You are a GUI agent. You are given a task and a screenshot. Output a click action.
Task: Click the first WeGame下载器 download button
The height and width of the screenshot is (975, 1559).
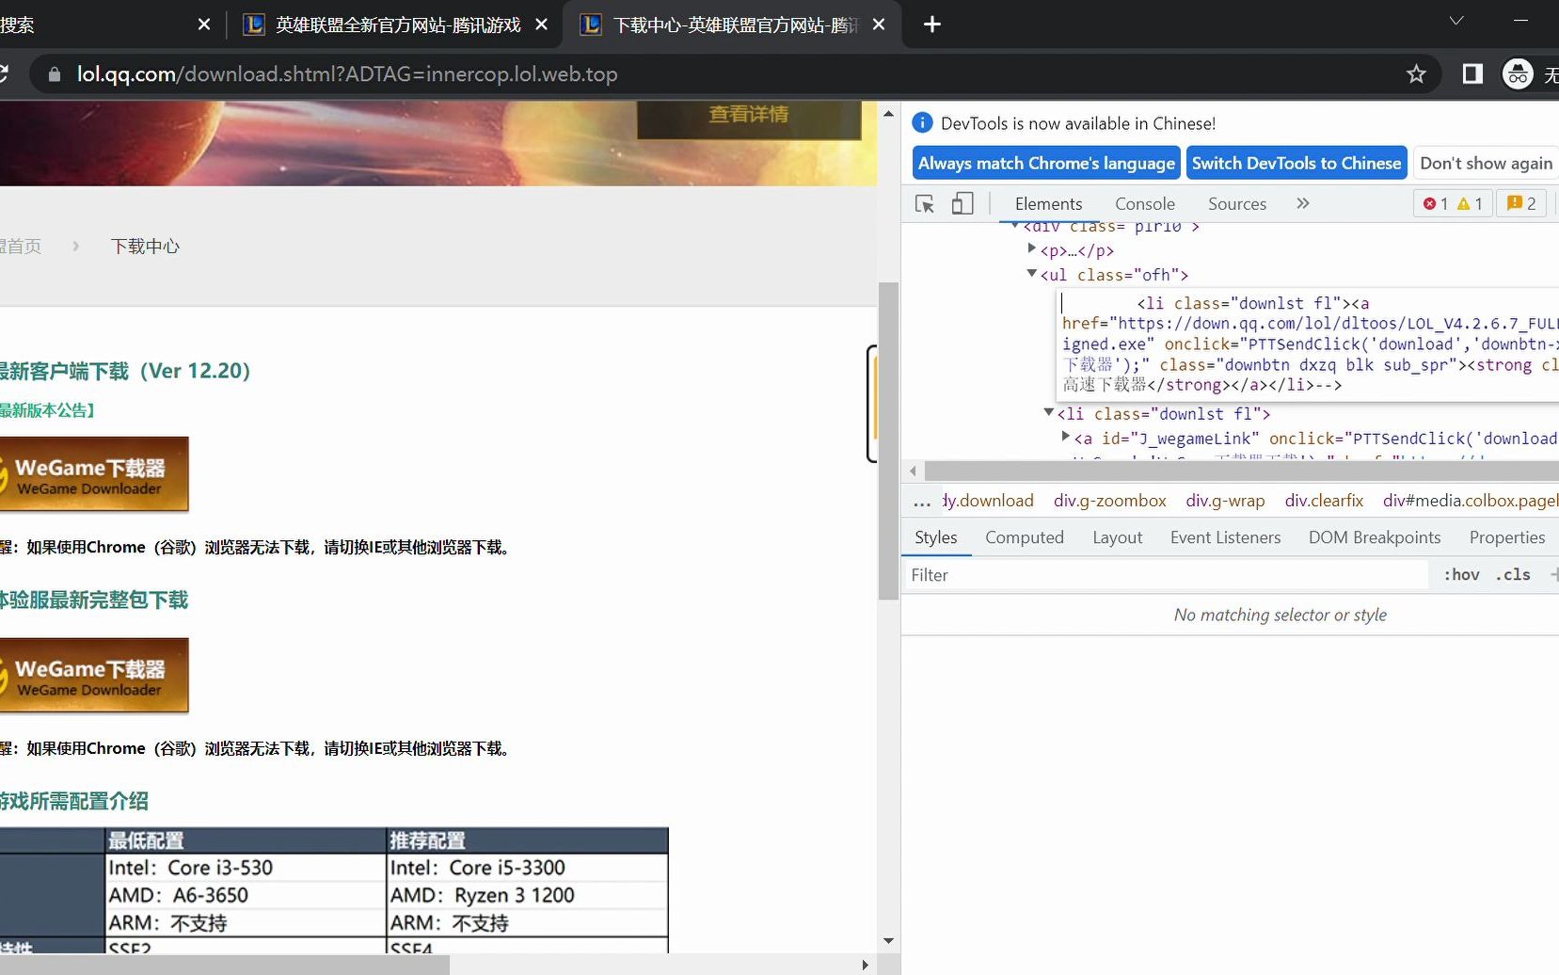[94, 474]
